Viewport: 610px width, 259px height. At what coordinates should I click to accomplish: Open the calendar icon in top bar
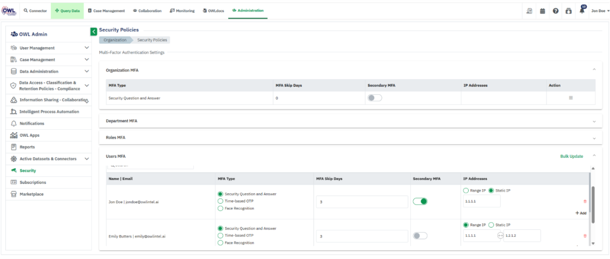[542, 11]
